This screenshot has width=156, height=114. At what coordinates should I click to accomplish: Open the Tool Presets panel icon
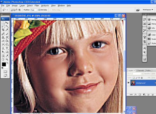point(144,31)
